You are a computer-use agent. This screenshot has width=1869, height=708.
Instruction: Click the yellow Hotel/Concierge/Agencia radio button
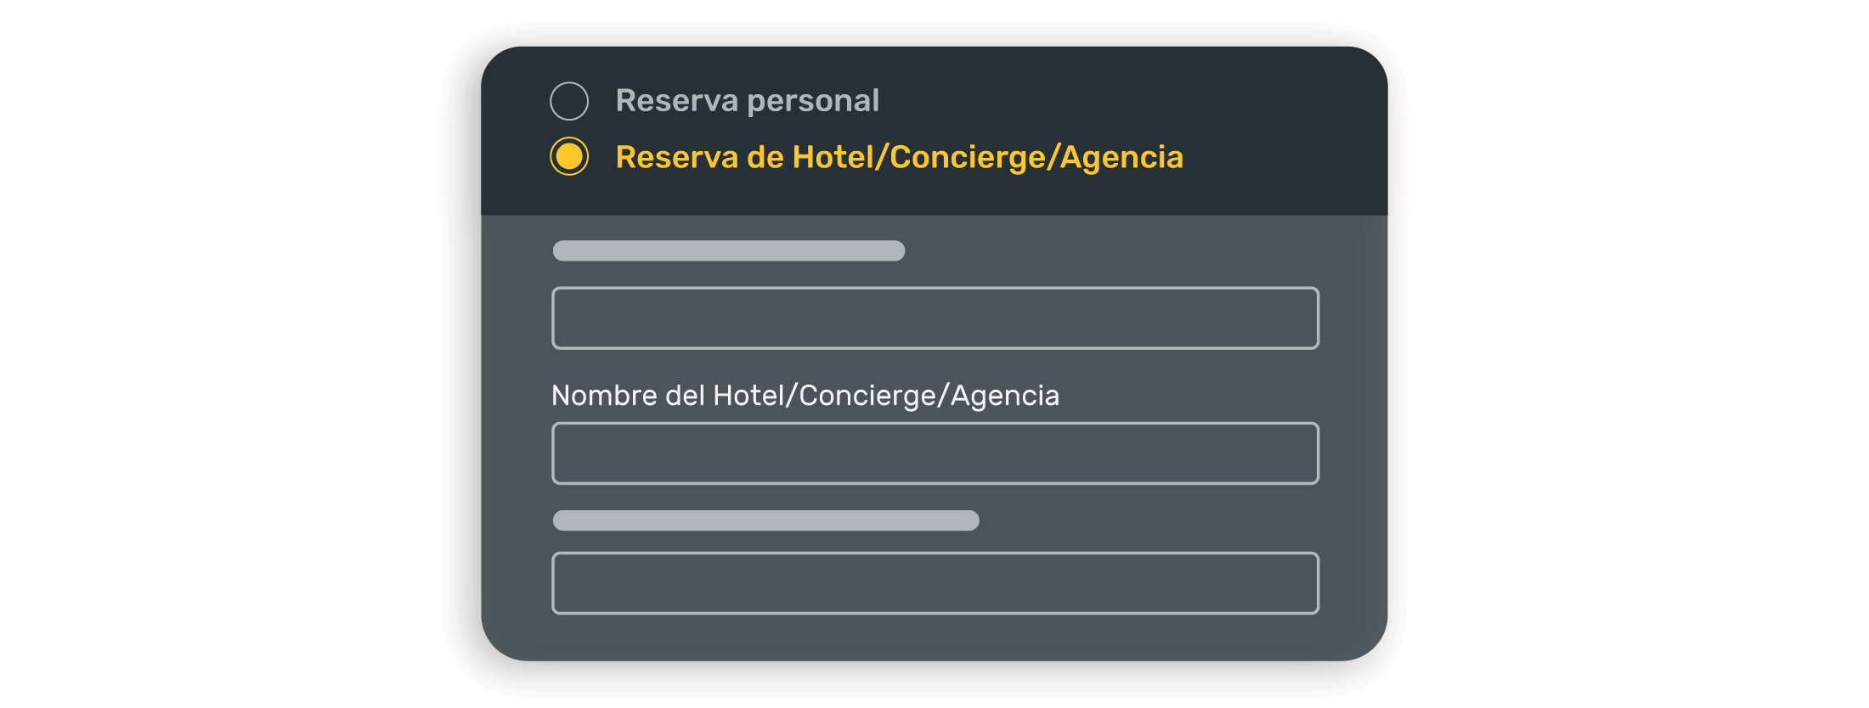tap(569, 156)
